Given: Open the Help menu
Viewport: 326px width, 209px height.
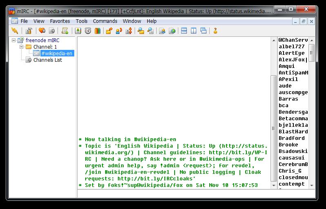Looking at the screenshot, I should [151, 21].
